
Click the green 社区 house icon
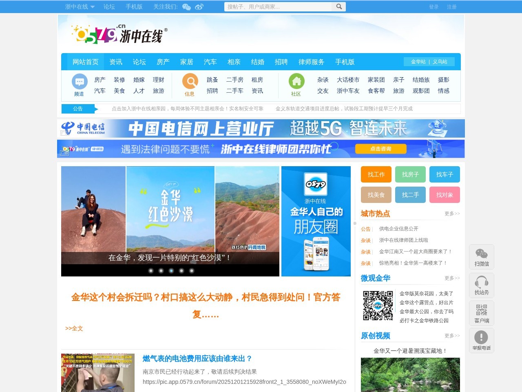click(296, 81)
